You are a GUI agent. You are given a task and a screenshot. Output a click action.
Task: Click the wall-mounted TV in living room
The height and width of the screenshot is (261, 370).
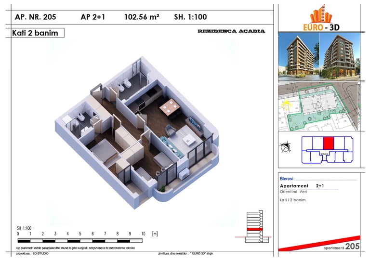coord(195,124)
